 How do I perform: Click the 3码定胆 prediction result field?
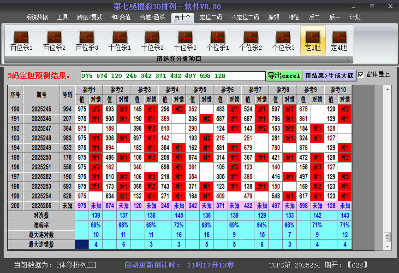(x=173, y=76)
